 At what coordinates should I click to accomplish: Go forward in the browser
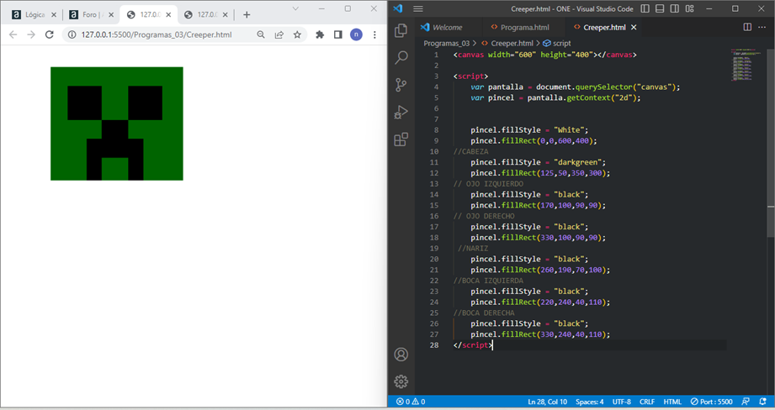31,34
